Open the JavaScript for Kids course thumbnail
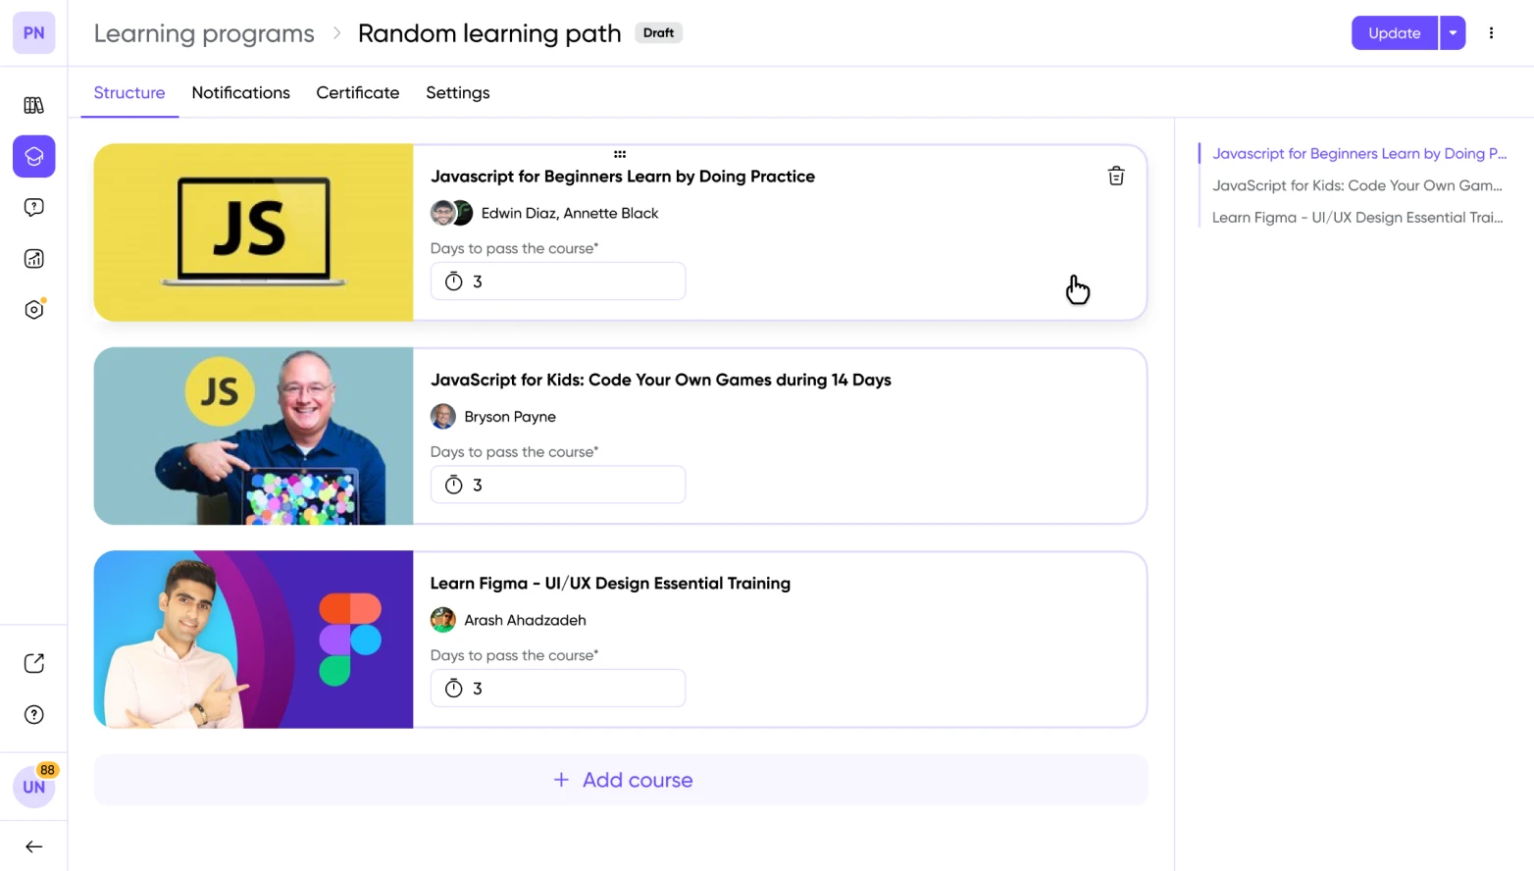 254,436
